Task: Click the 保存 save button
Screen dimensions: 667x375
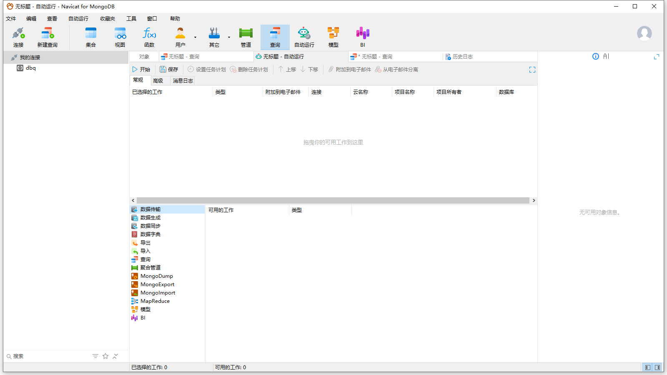Action: click(x=169, y=70)
